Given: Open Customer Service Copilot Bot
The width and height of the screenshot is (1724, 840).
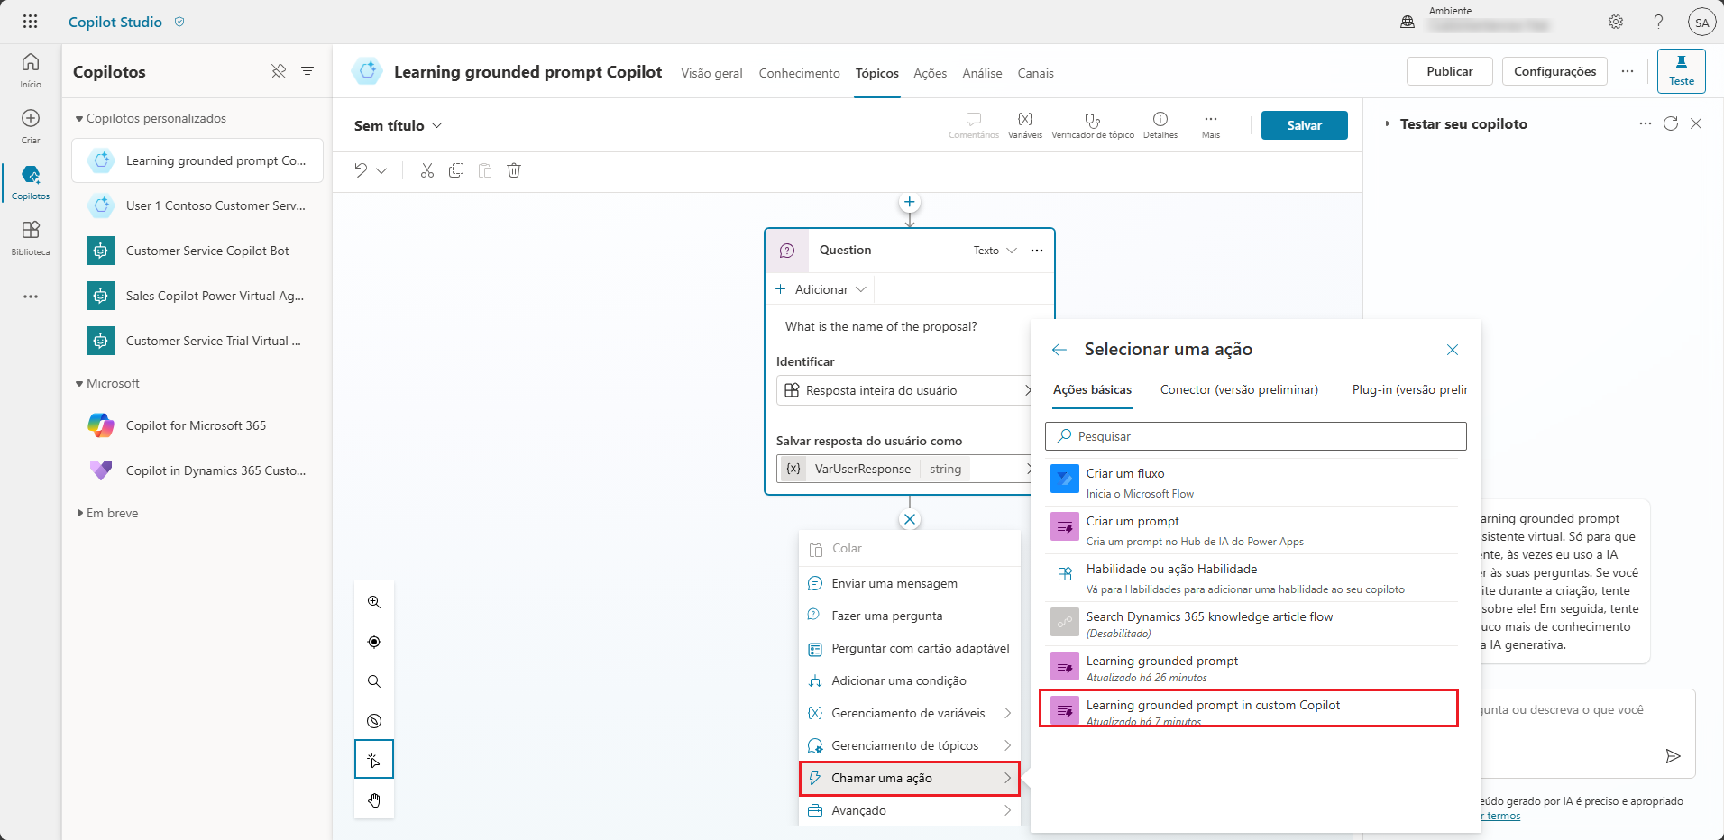Looking at the screenshot, I should tap(197, 251).
